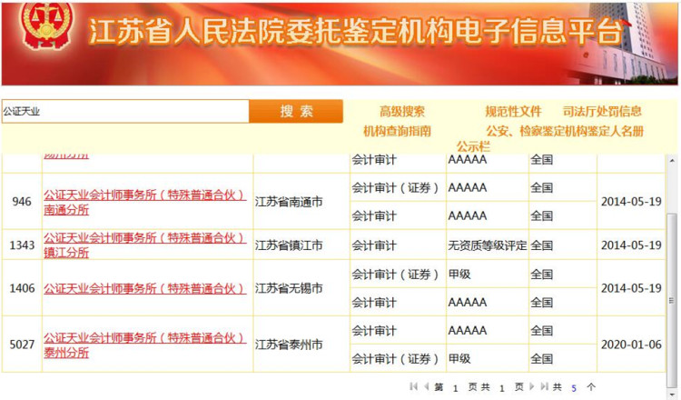Click 甲级 in the 无锡市 row
The image size is (681, 400).
459,275
